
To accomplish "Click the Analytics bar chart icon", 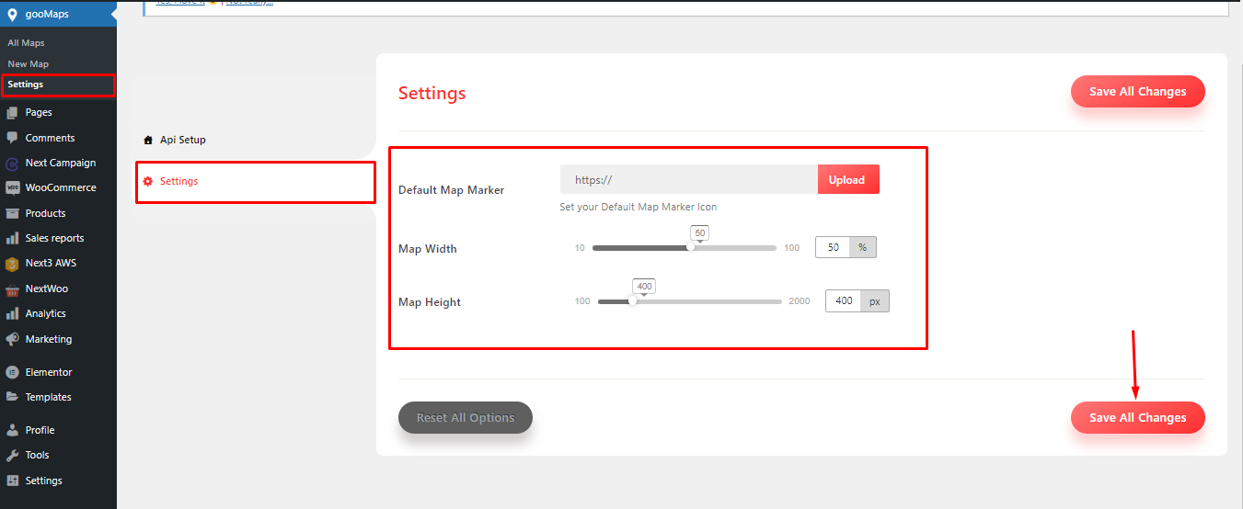I will coord(12,313).
